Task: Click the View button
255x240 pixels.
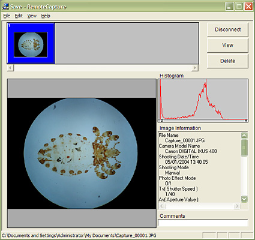Action: click(227, 45)
